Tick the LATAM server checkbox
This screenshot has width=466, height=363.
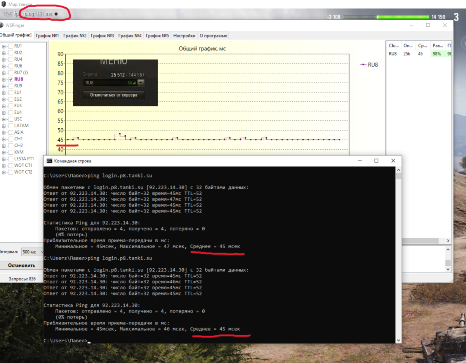pos(10,126)
